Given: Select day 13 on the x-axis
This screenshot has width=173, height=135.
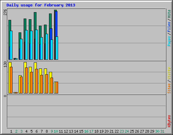Looking at the screenshot, I should point(71,131).
